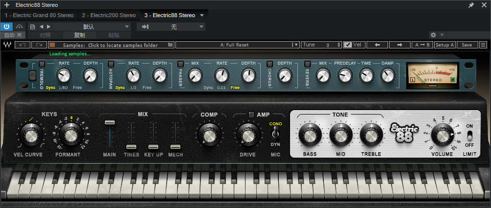Click the 复制 copy button

click(79, 35)
